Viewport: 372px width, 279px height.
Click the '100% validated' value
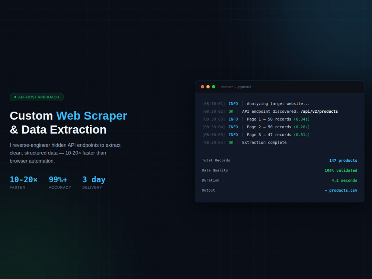click(x=341, y=171)
